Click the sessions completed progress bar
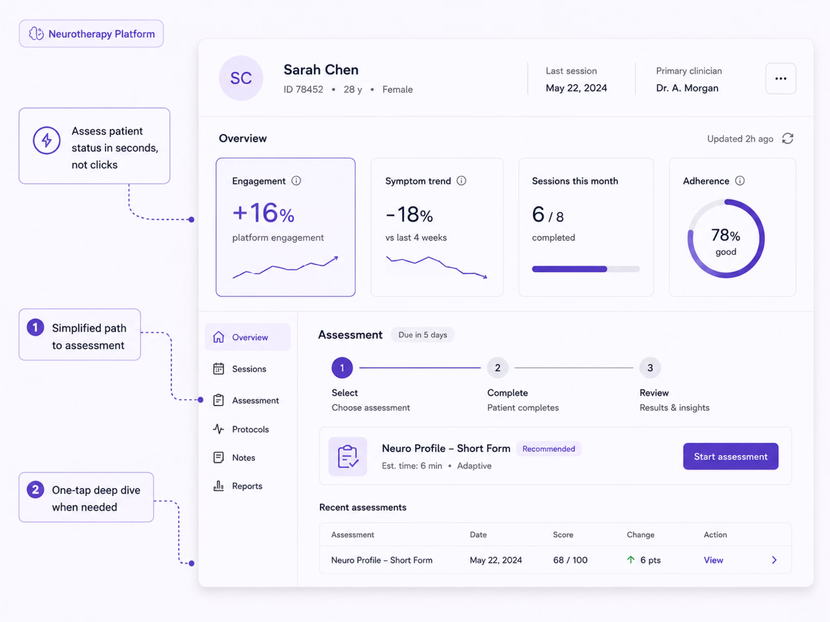Screen dimensions: 830x622 pyautogui.click(x=585, y=269)
